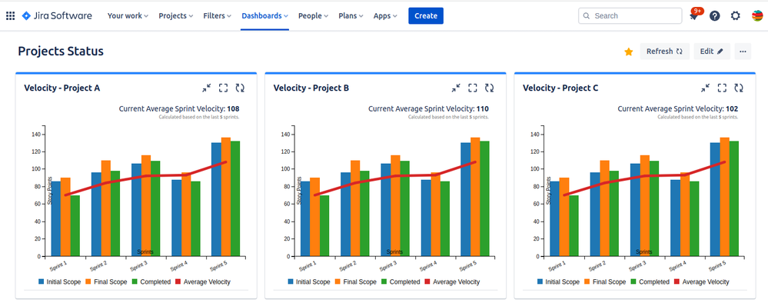Open the Filters dropdown

(217, 15)
